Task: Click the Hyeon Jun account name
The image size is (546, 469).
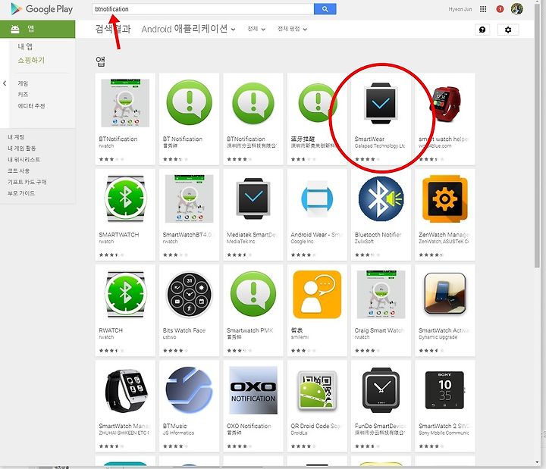Action: (x=460, y=9)
